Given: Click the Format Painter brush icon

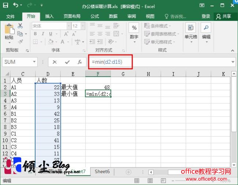Looking at the screenshot, I should [21, 41].
